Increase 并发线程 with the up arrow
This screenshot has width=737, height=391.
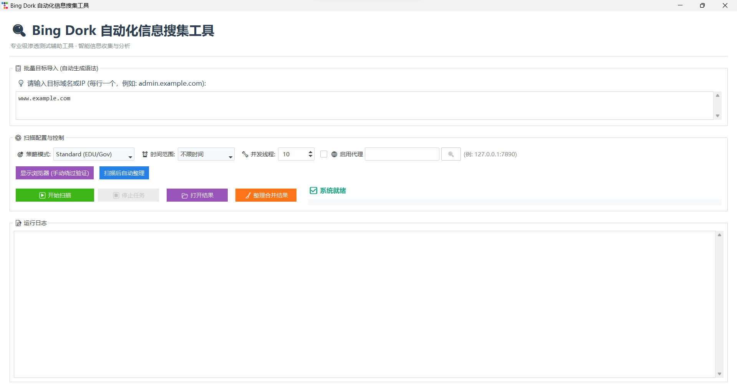pyautogui.click(x=310, y=152)
